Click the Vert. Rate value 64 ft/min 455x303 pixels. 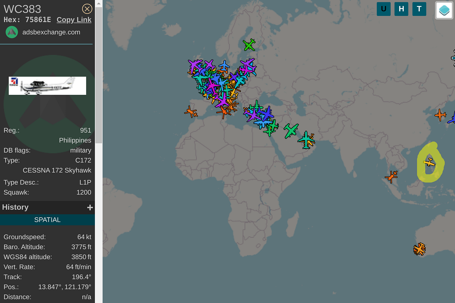tap(79, 267)
